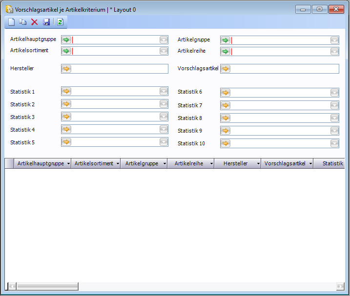
Task: Click the green Refresh toolbar icon
Action: (60, 22)
